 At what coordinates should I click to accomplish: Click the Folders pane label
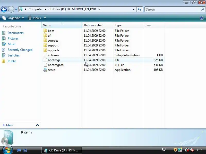(x=8, y=125)
